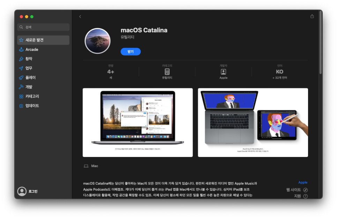Click the question mark icon beside 지원
This screenshot has width=337, height=218.
[305, 196]
